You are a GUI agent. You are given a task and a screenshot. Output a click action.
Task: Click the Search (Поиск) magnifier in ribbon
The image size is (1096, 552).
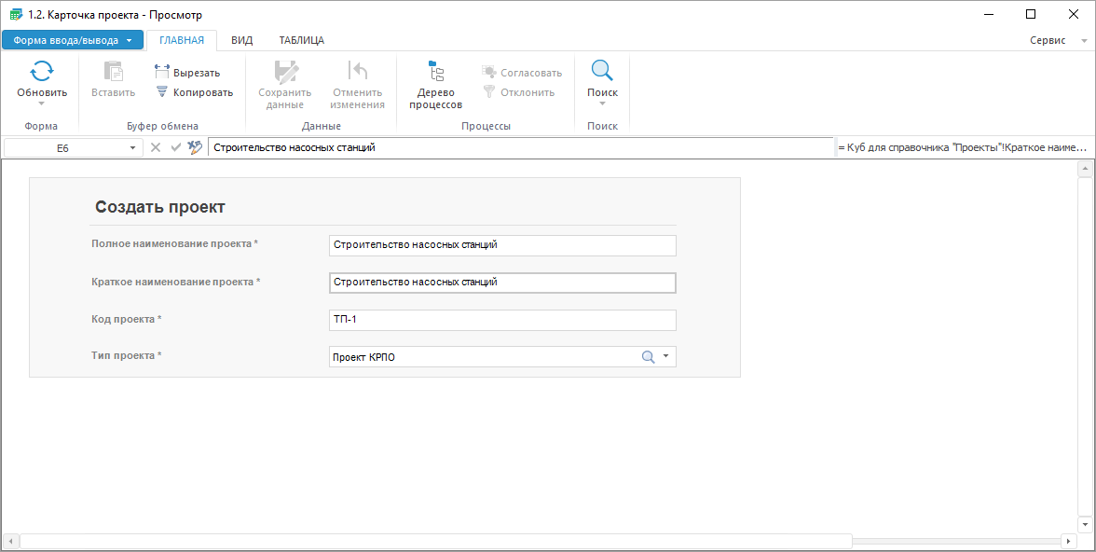602,72
